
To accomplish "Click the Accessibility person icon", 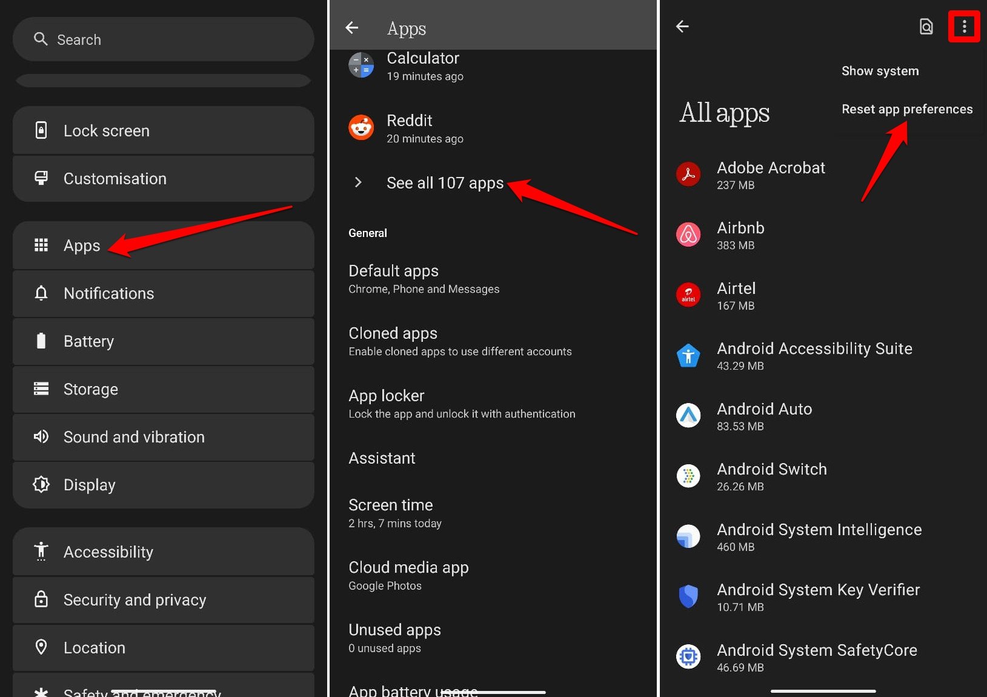I will [41, 551].
